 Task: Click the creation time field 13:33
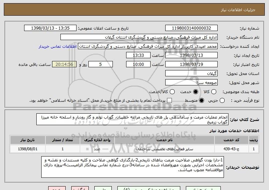(x=138, y=55)
